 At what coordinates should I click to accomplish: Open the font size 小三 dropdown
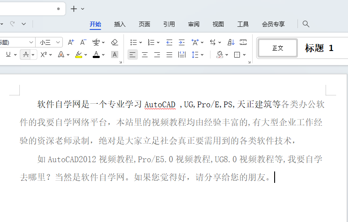click(x=49, y=42)
